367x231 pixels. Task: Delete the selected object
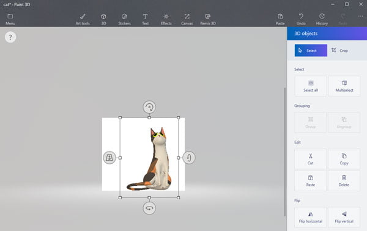tap(344, 181)
